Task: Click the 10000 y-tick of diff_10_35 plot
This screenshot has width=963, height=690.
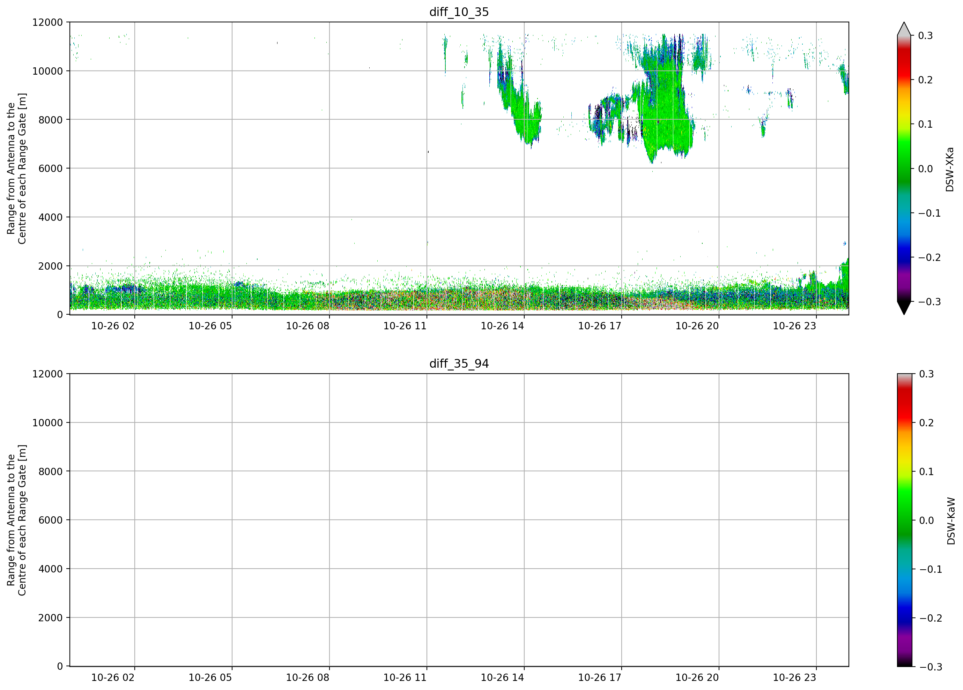Action: (x=47, y=71)
